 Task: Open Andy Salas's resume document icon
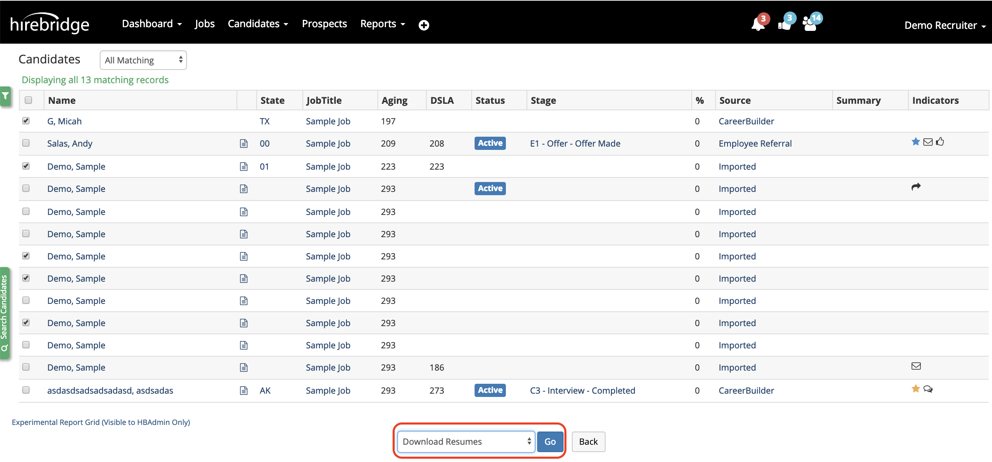(243, 144)
